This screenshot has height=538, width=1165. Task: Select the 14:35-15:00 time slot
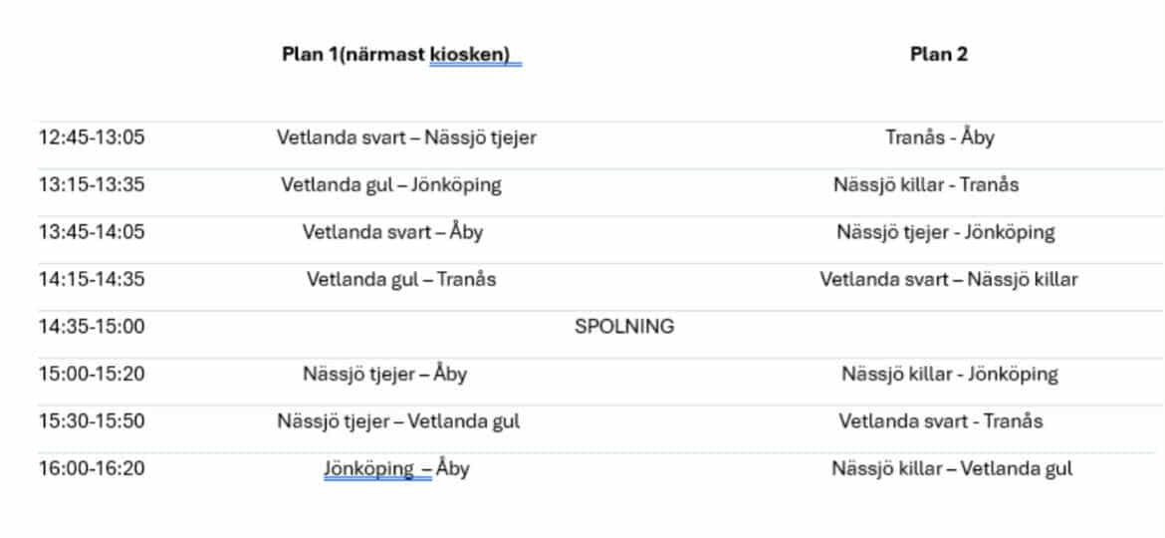[92, 326]
